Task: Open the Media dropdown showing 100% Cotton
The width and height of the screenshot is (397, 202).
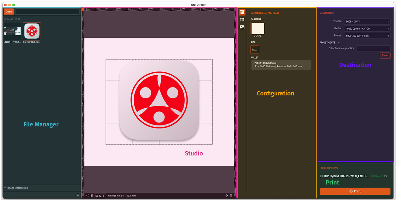Action: point(367,29)
